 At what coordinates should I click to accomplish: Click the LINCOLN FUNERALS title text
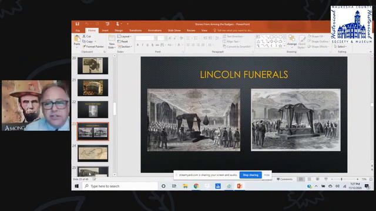[244, 74]
